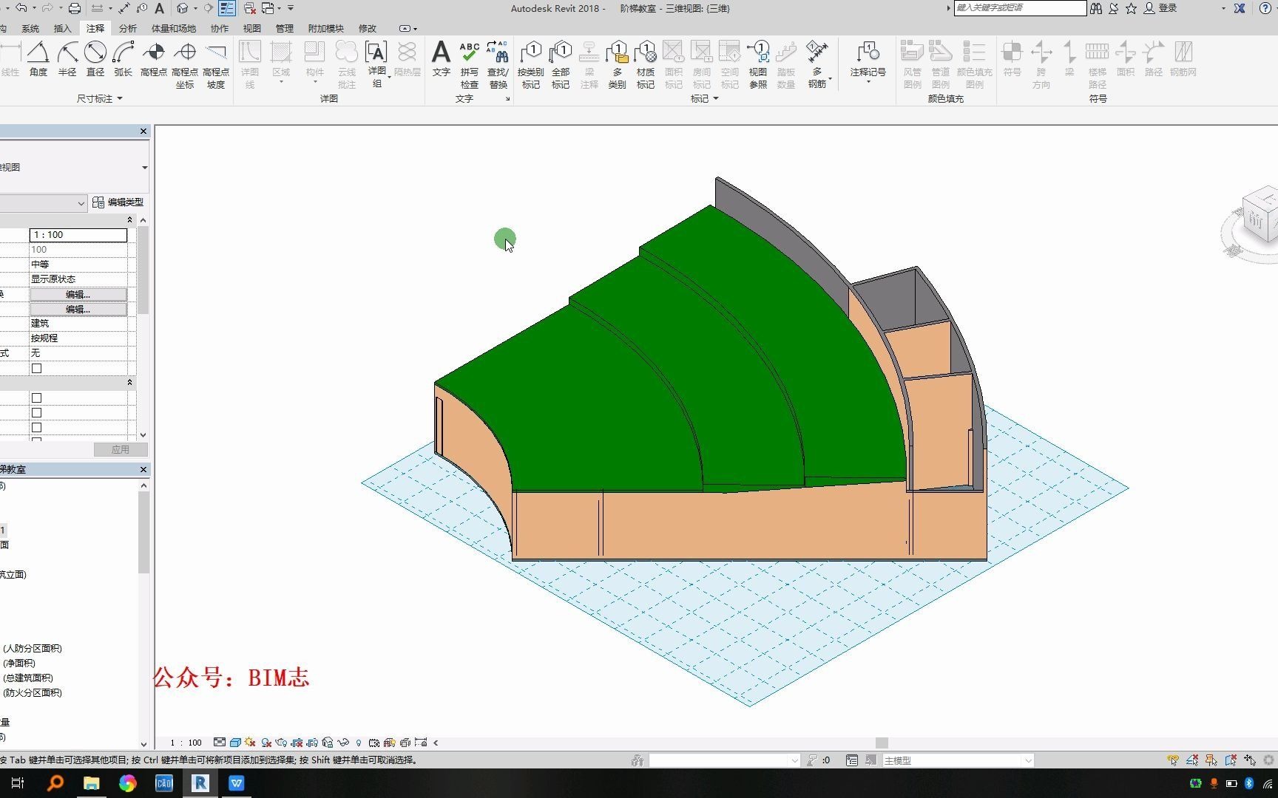
Task: Switch to the 视图 ribbon tab
Action: point(251,28)
